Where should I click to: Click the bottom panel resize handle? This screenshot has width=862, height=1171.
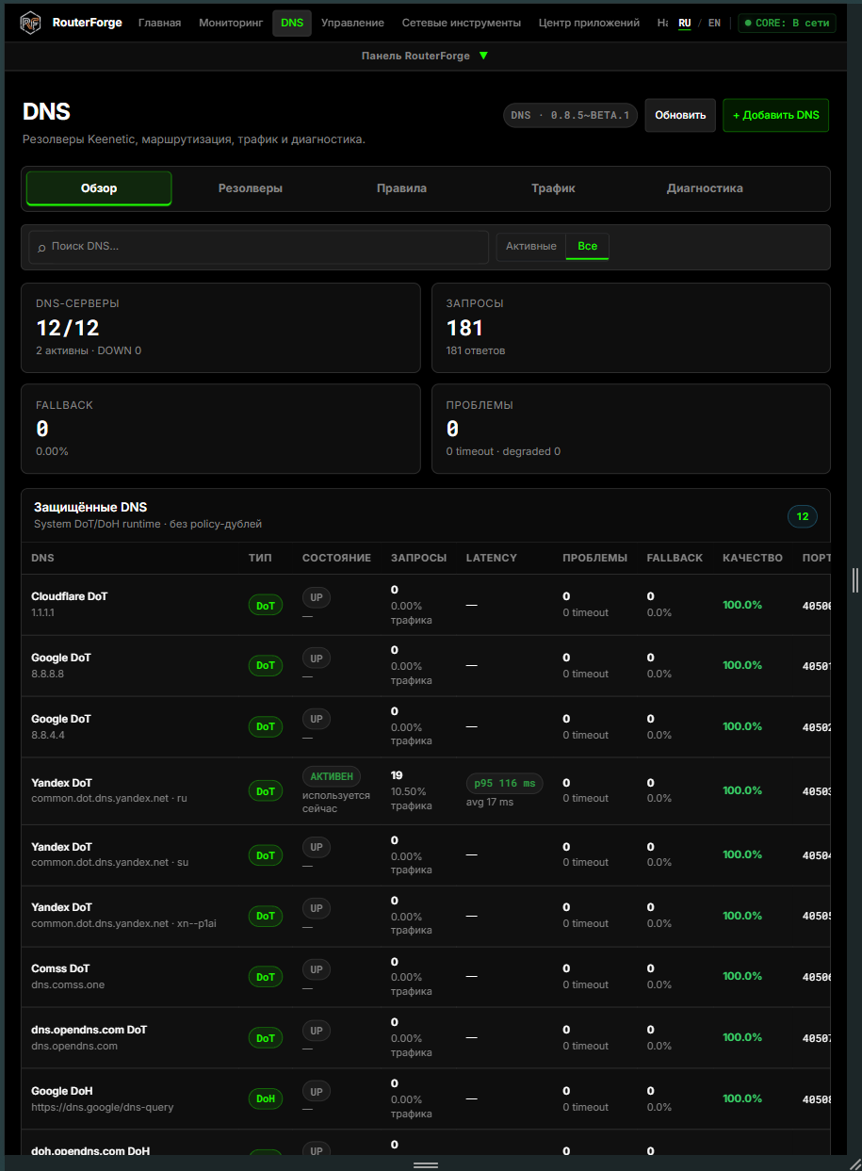(426, 1165)
